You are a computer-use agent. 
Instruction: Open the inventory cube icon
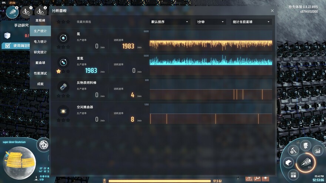pyautogui.click(x=288, y=162)
